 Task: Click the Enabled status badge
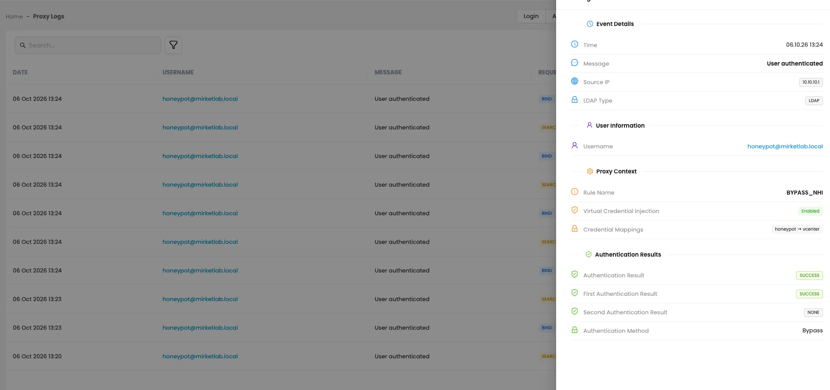pyautogui.click(x=810, y=211)
